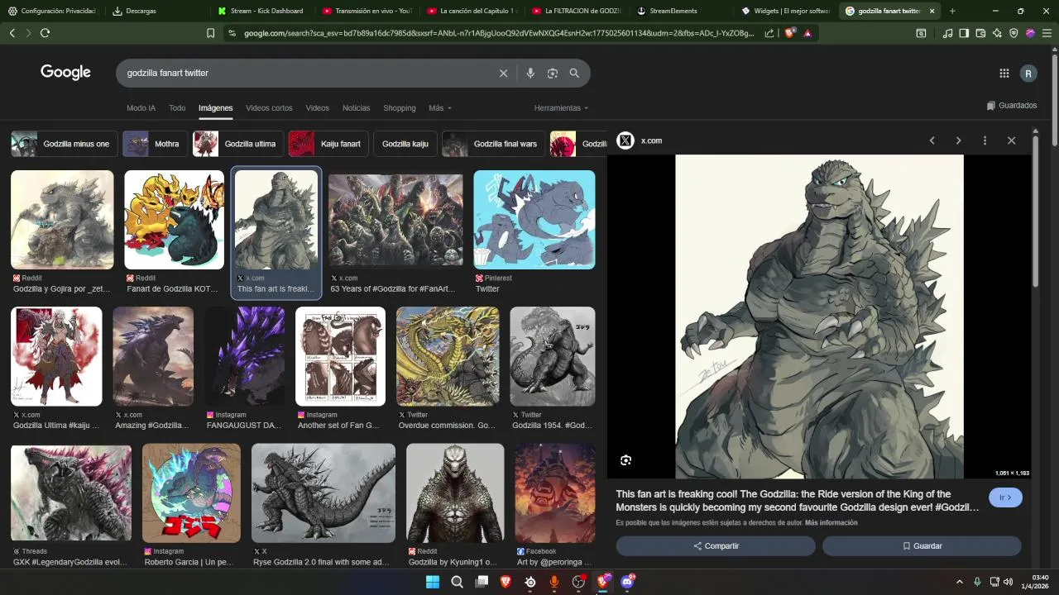The height and width of the screenshot is (595, 1059).
Task: Open Google Lens image search
Action: (x=553, y=74)
